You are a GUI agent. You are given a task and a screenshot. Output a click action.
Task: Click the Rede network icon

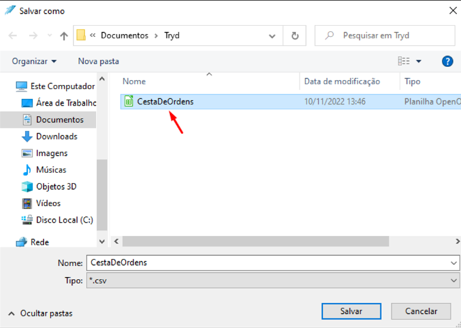[22, 242]
